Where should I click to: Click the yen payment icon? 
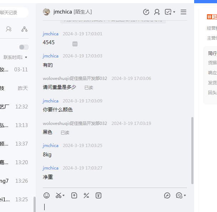point(99,196)
